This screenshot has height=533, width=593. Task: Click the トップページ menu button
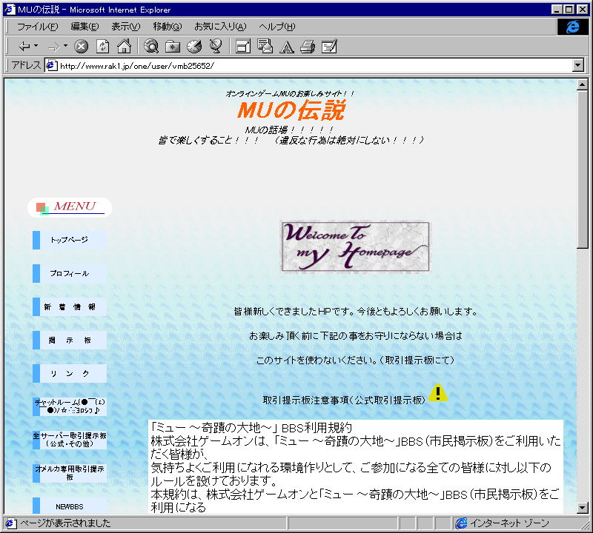click(x=70, y=240)
